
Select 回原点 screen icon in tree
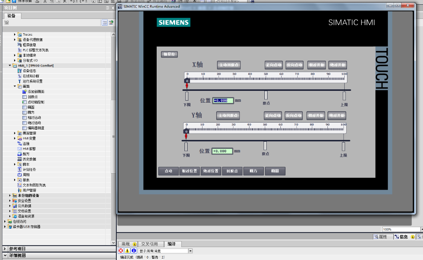point(24,97)
